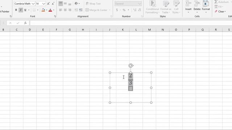Click the dotted equation placeholder box
This screenshot has height=130, width=232.
[130, 88]
